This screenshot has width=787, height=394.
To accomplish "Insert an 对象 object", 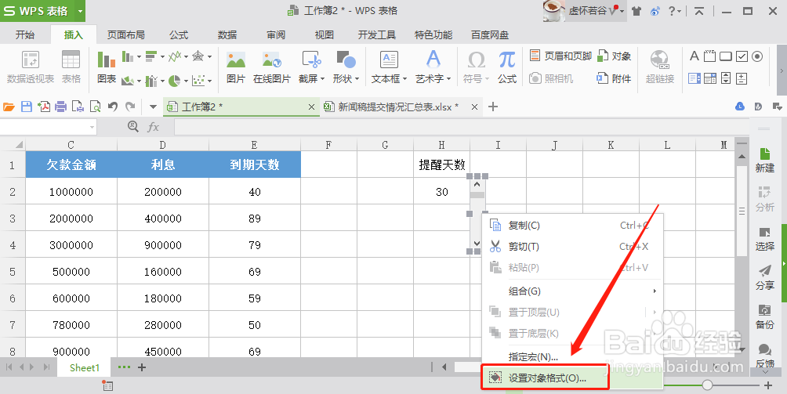I will pos(614,56).
